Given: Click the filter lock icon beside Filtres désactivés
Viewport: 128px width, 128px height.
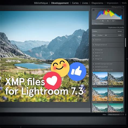Looking at the screenshot, I should 126,114.
